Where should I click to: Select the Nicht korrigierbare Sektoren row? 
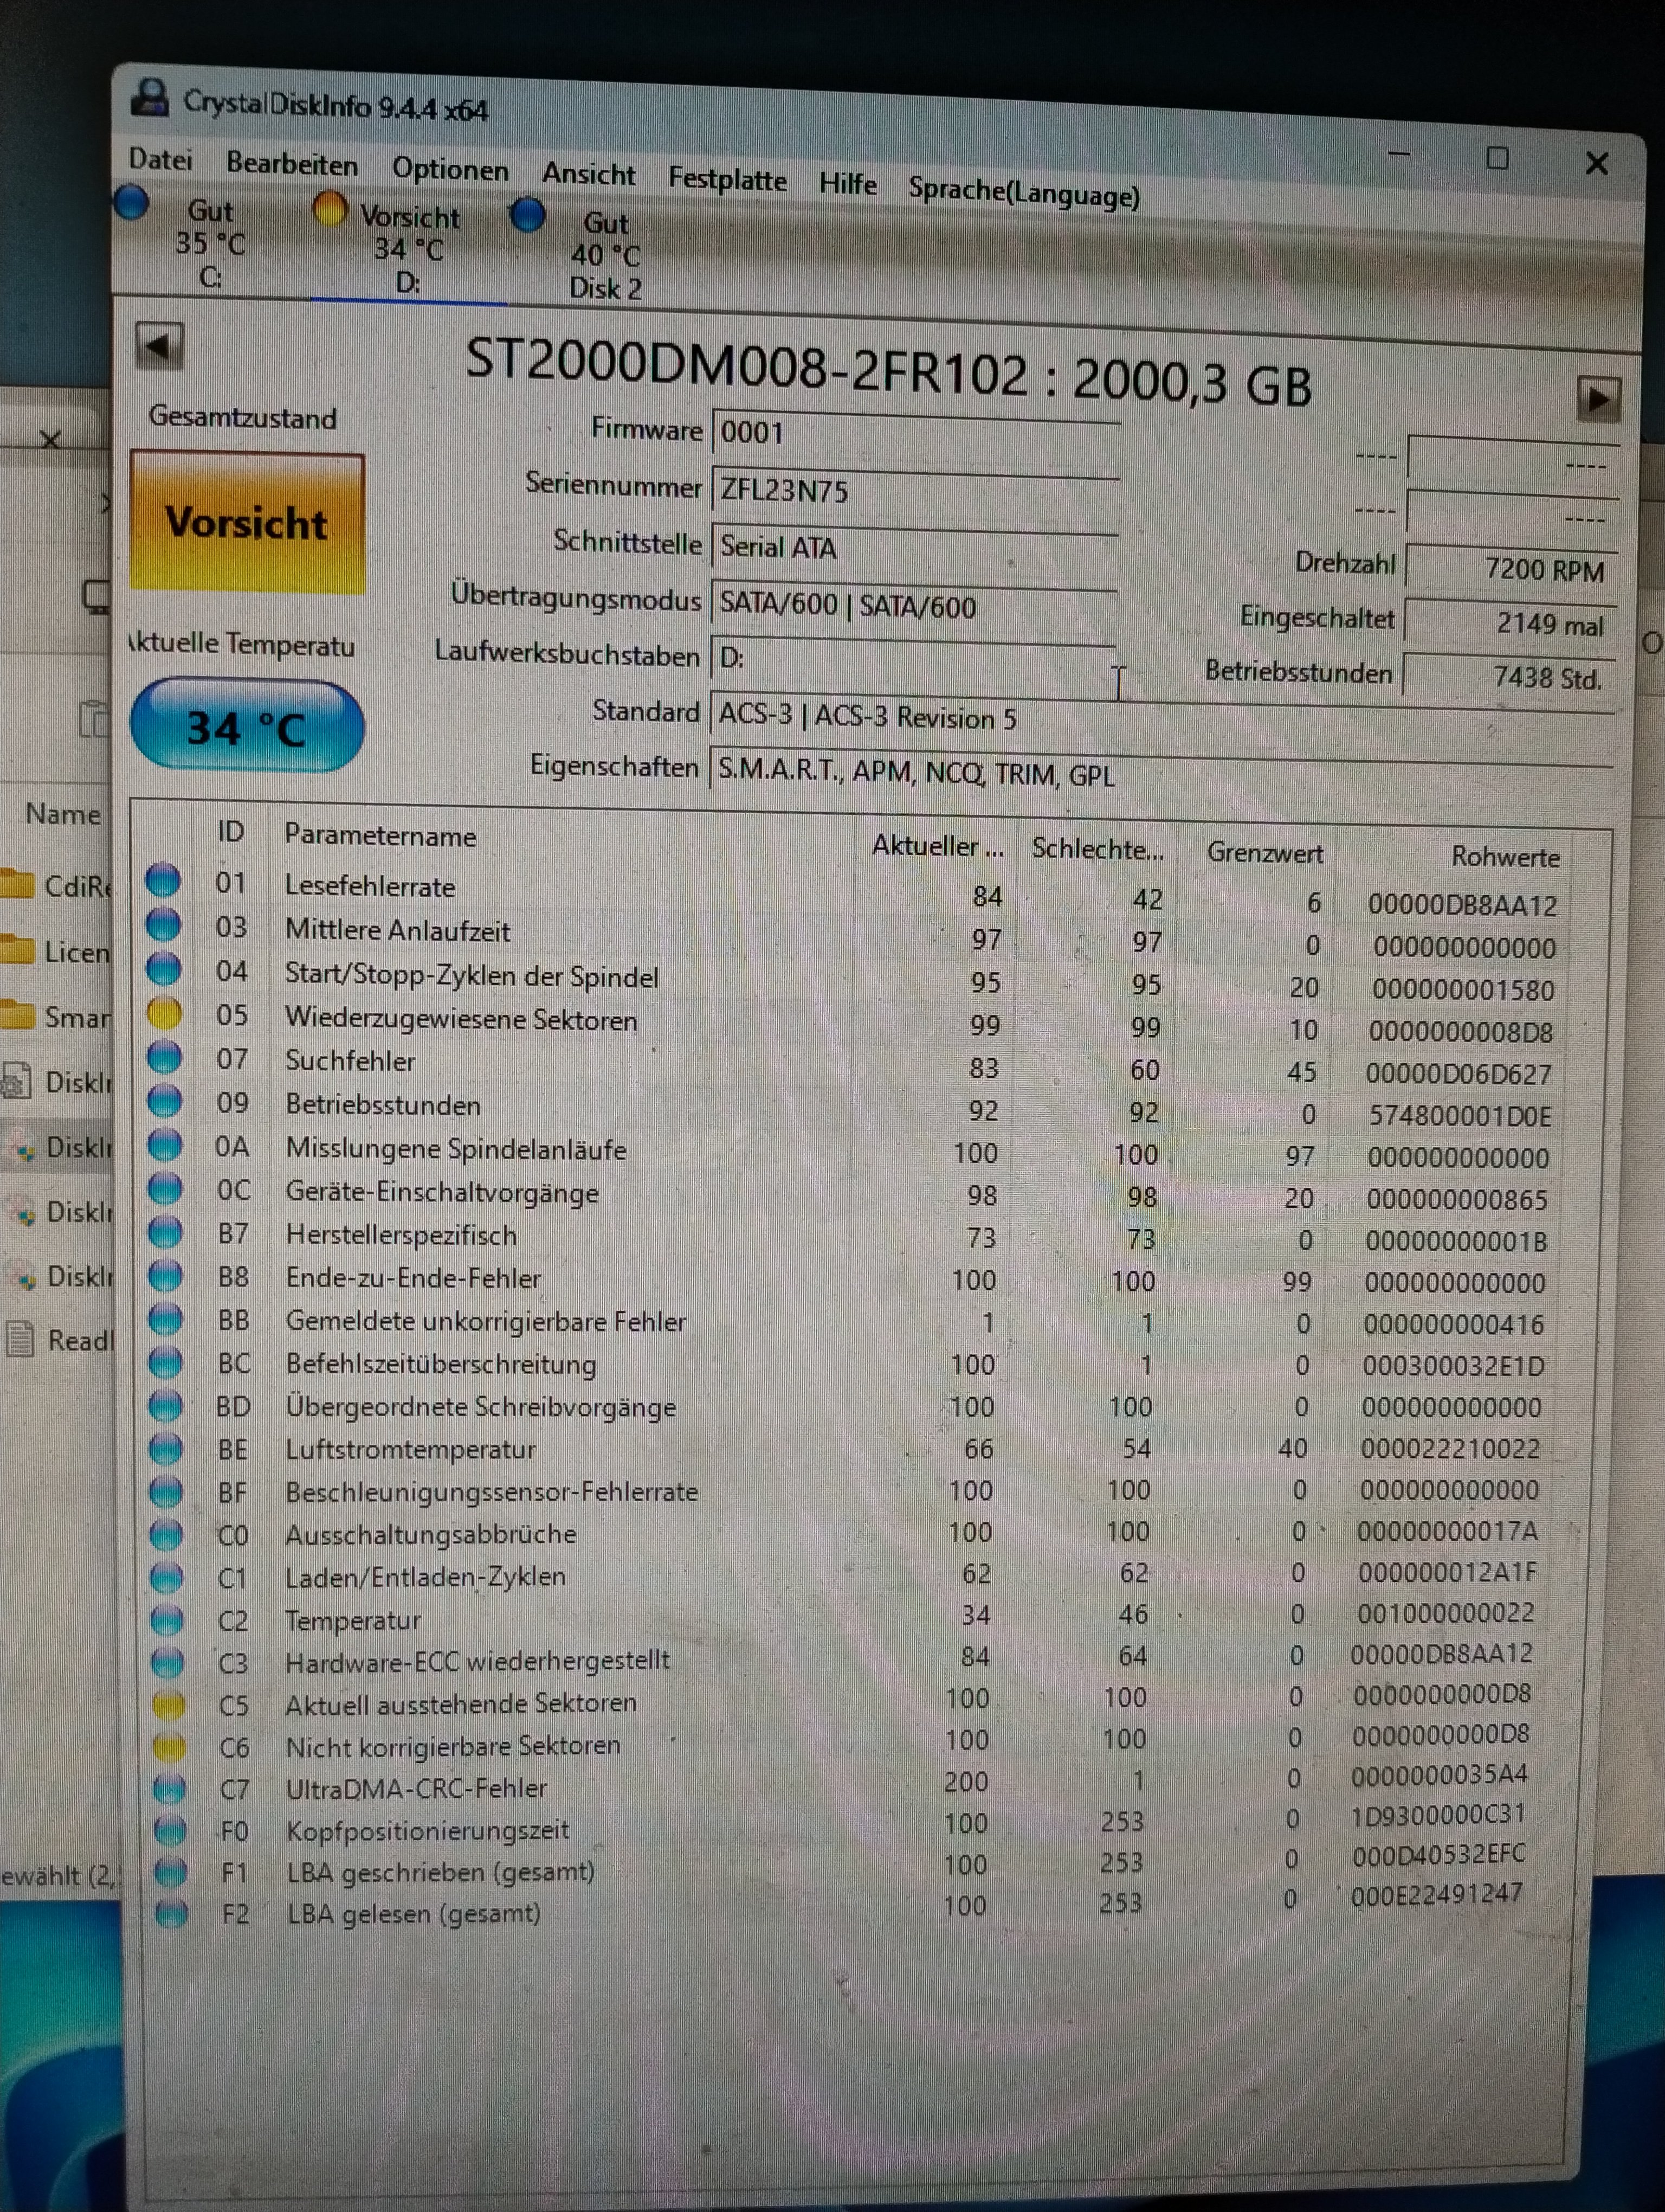click(x=453, y=1746)
